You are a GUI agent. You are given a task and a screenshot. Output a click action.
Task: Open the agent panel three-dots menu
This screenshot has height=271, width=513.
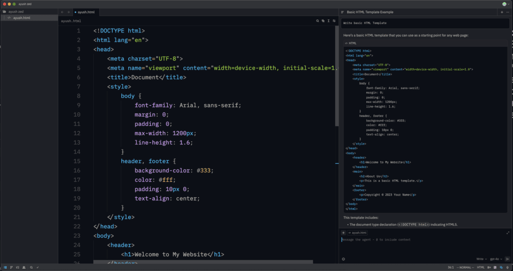click(507, 12)
